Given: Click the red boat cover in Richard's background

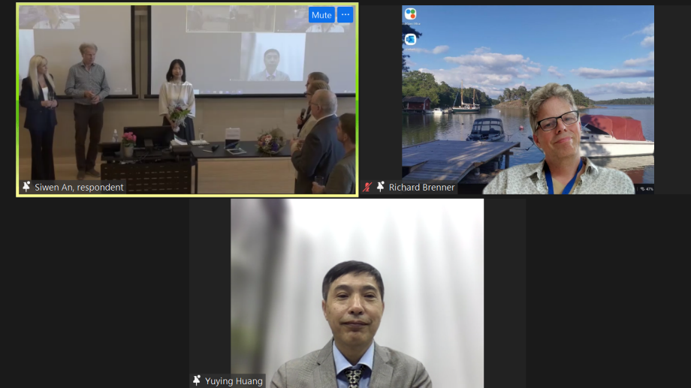Looking at the screenshot, I should [x=613, y=127].
